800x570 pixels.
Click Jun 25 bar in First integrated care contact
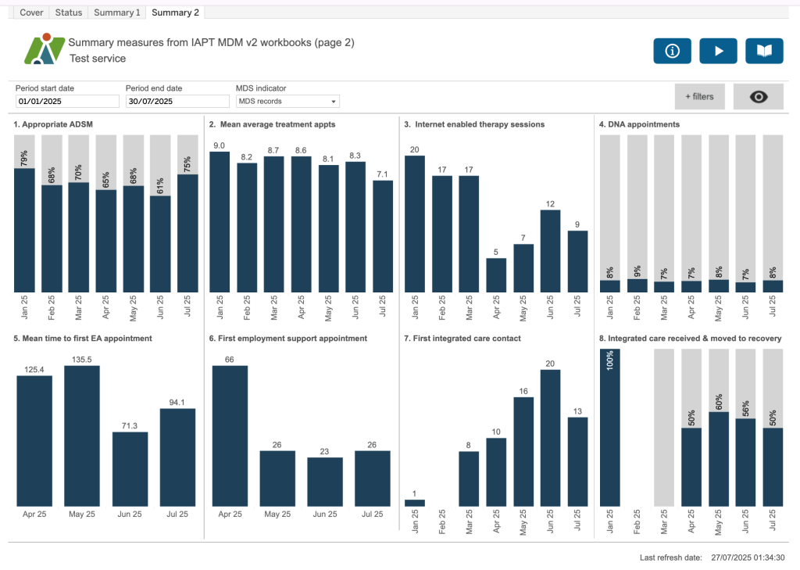(x=551, y=437)
